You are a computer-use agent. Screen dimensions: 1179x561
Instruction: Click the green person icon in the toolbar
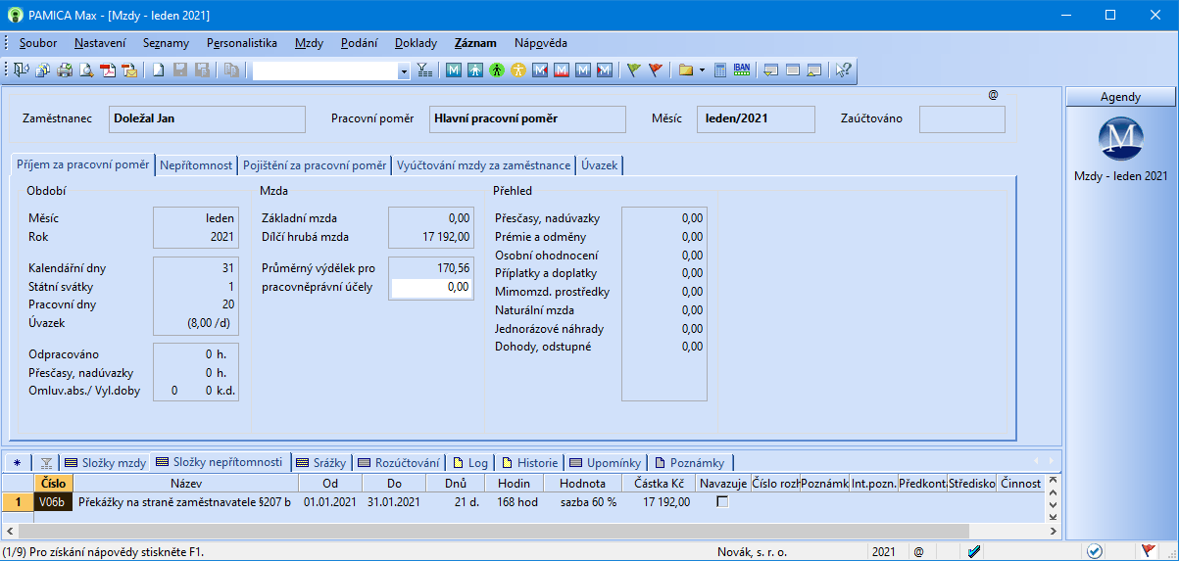coord(496,70)
